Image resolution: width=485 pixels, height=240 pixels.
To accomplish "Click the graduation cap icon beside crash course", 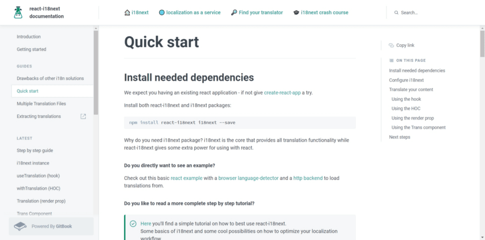I will 296,13.
